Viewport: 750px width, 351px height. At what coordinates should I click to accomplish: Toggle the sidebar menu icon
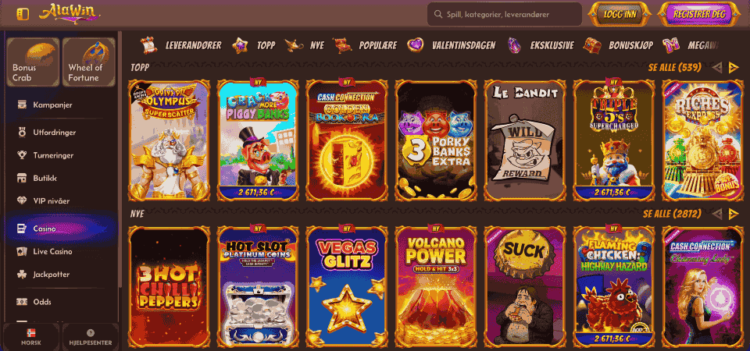pyautogui.click(x=23, y=14)
